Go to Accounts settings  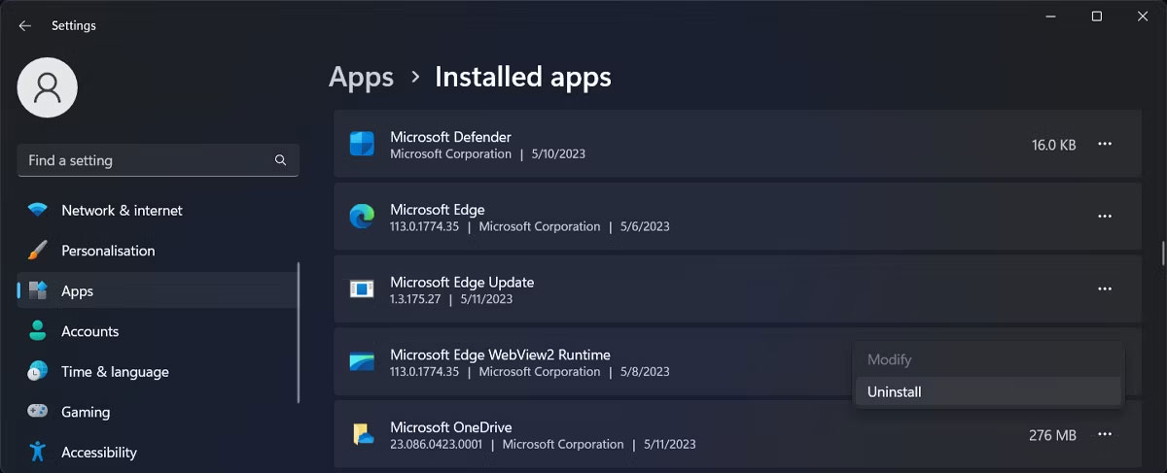(158, 331)
